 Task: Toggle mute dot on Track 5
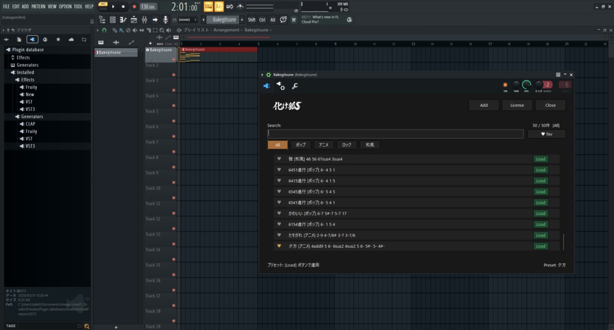(x=173, y=121)
